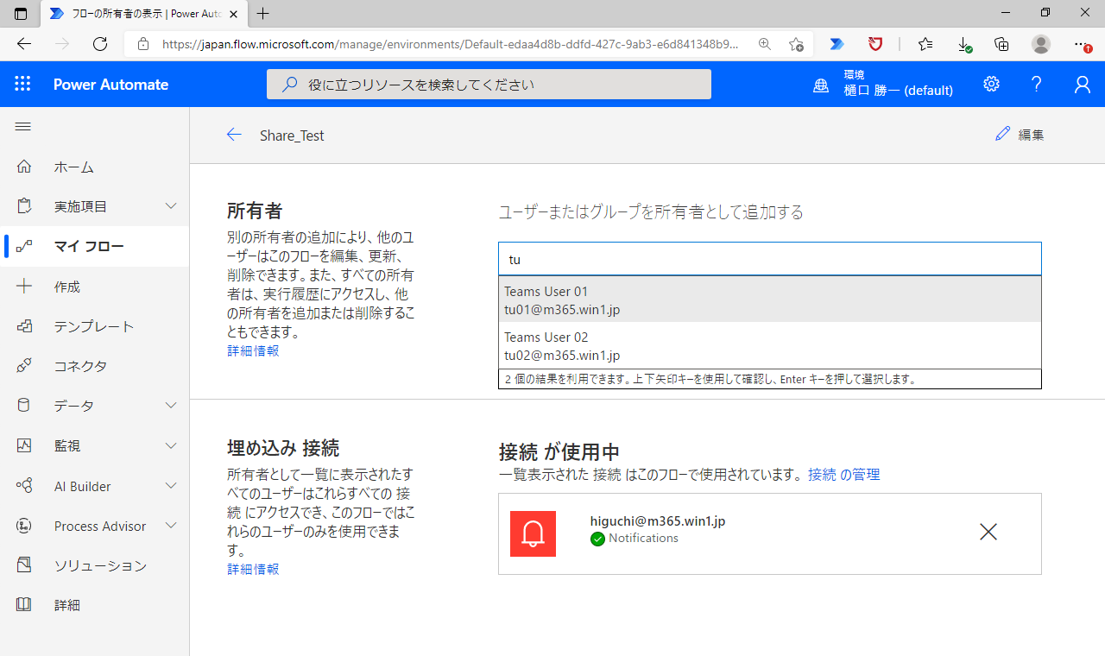The height and width of the screenshot is (656, 1105).
Task: Open the テンプレート navigation item
Action: [95, 326]
